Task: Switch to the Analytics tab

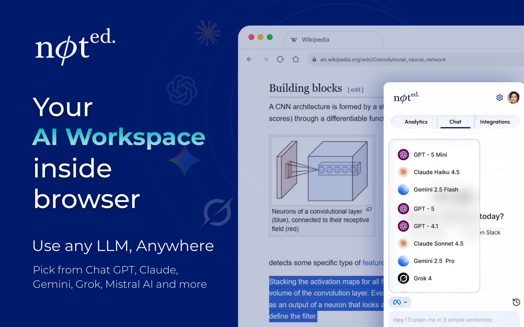Action: click(x=416, y=121)
